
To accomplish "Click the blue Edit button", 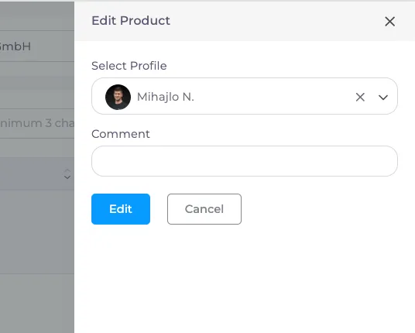I will [x=121, y=209].
